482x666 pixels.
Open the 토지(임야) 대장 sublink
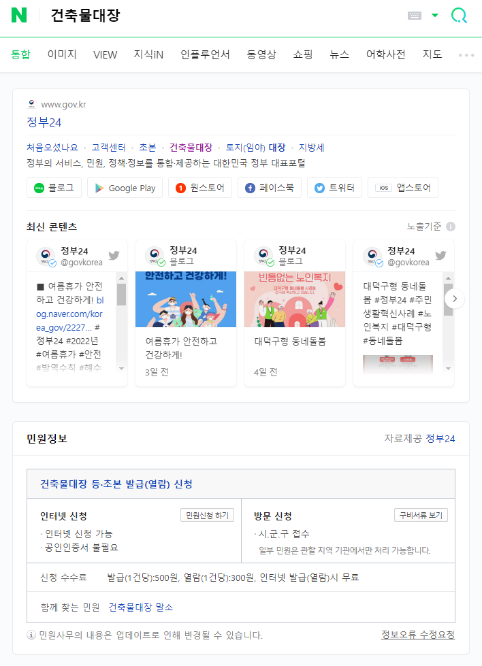(255, 148)
